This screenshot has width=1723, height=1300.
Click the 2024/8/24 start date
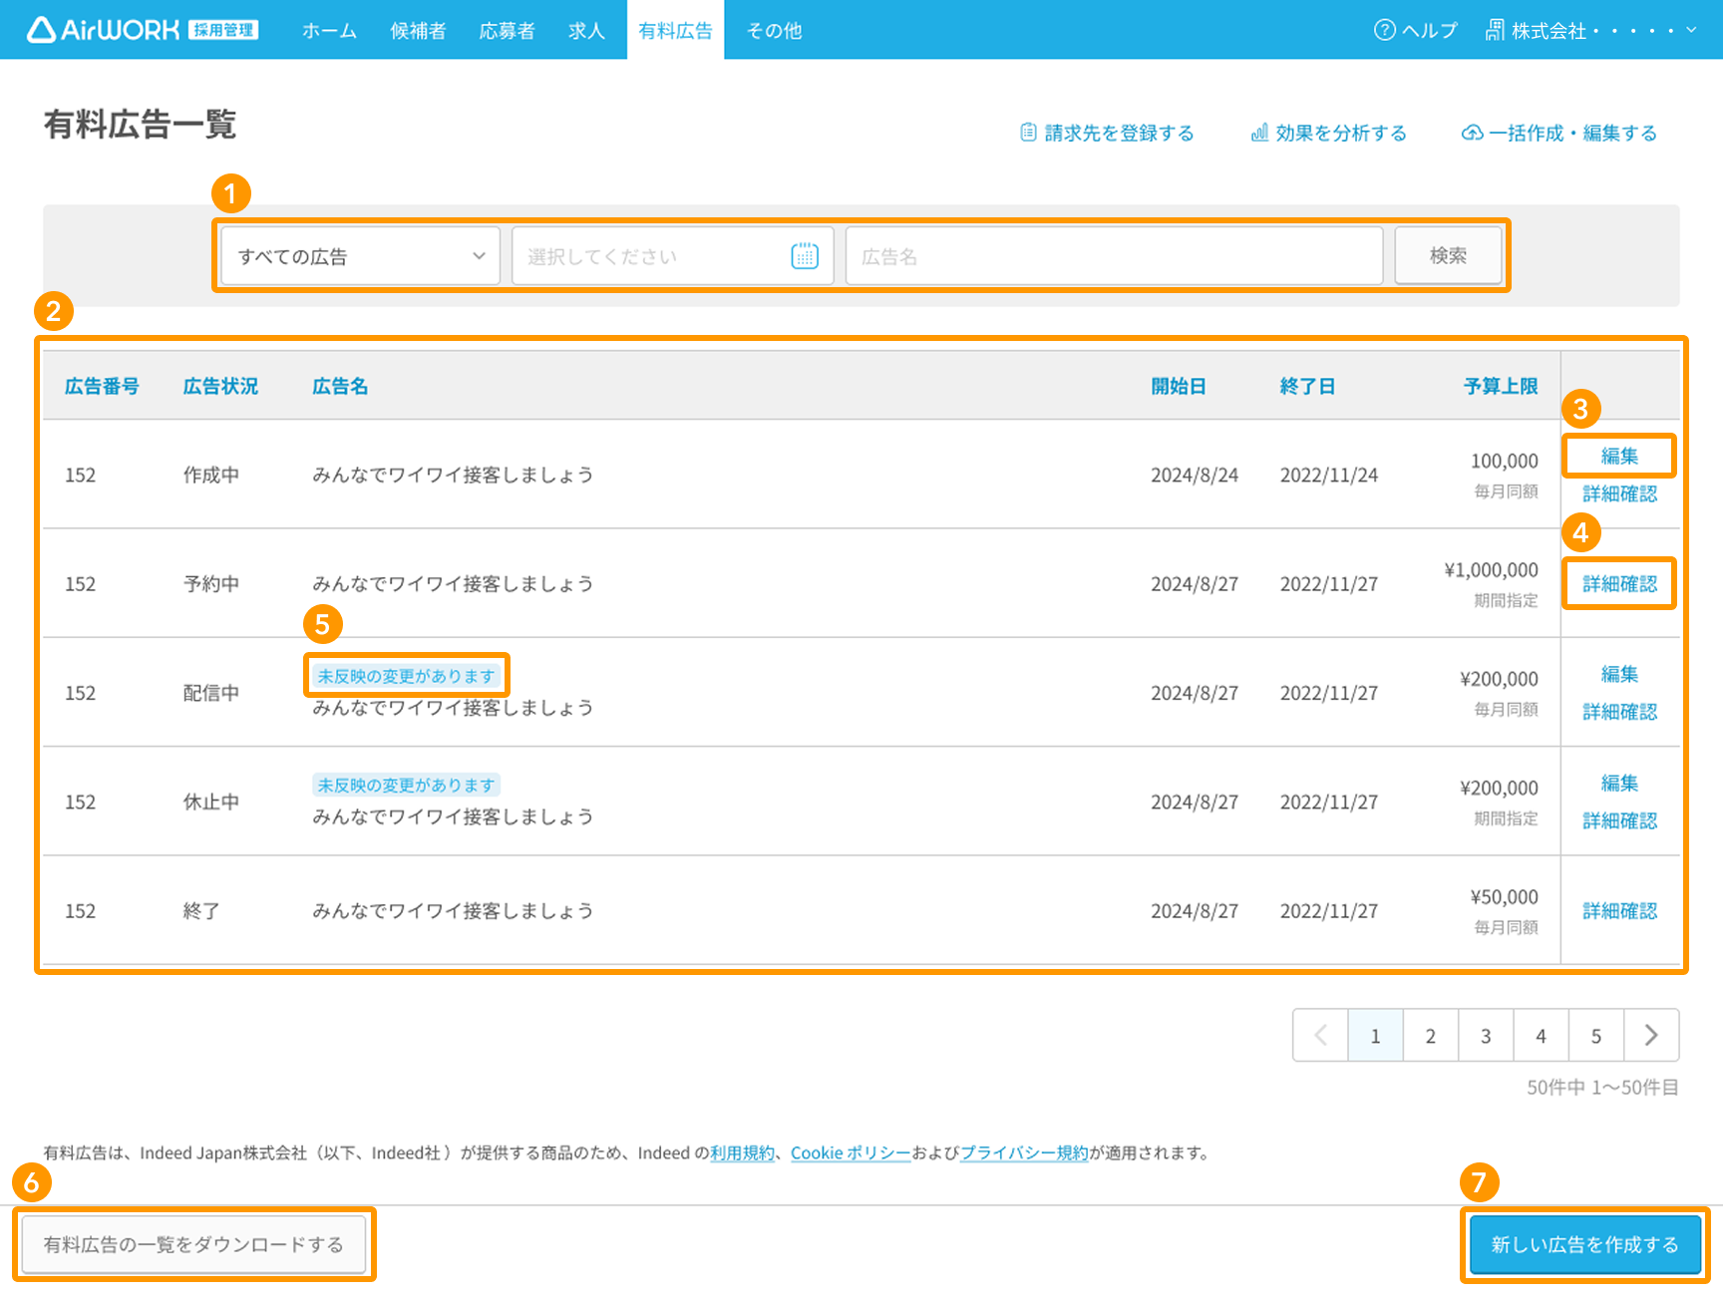(1195, 475)
